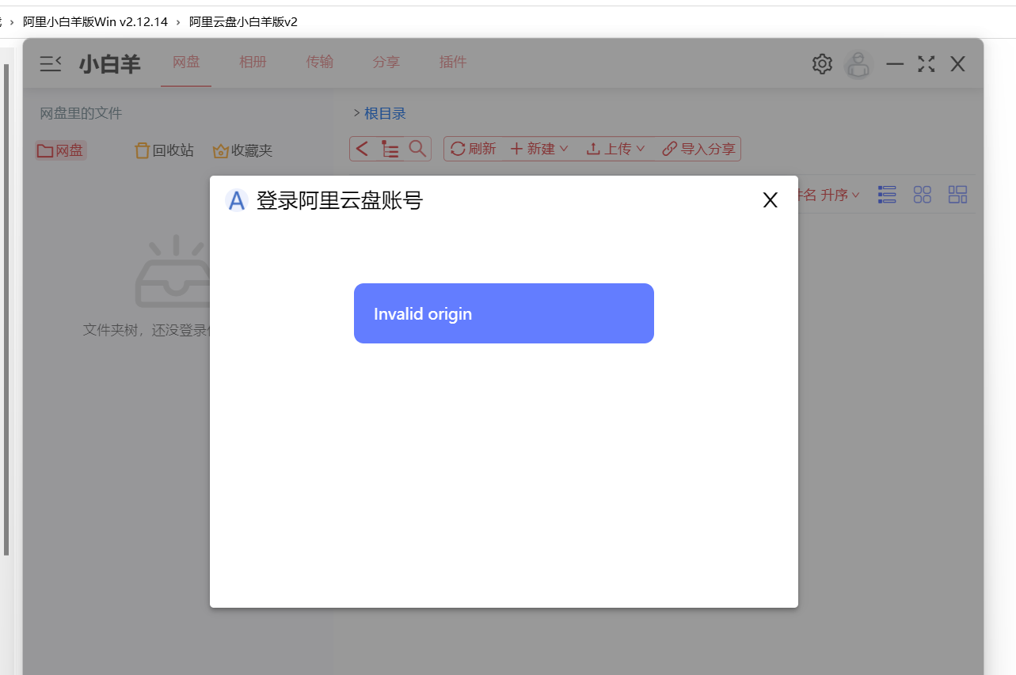Open the 收藏夹 favorites
This screenshot has height=675, width=1016.
pos(242,150)
